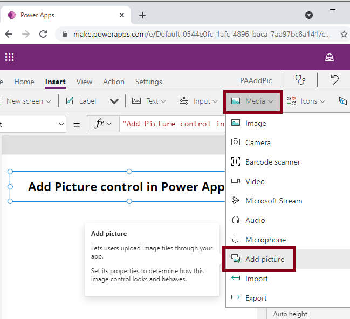Image resolution: width=350 pixels, height=319 pixels.
Task: Toggle the Media dropdown chevron
Action: click(271, 101)
